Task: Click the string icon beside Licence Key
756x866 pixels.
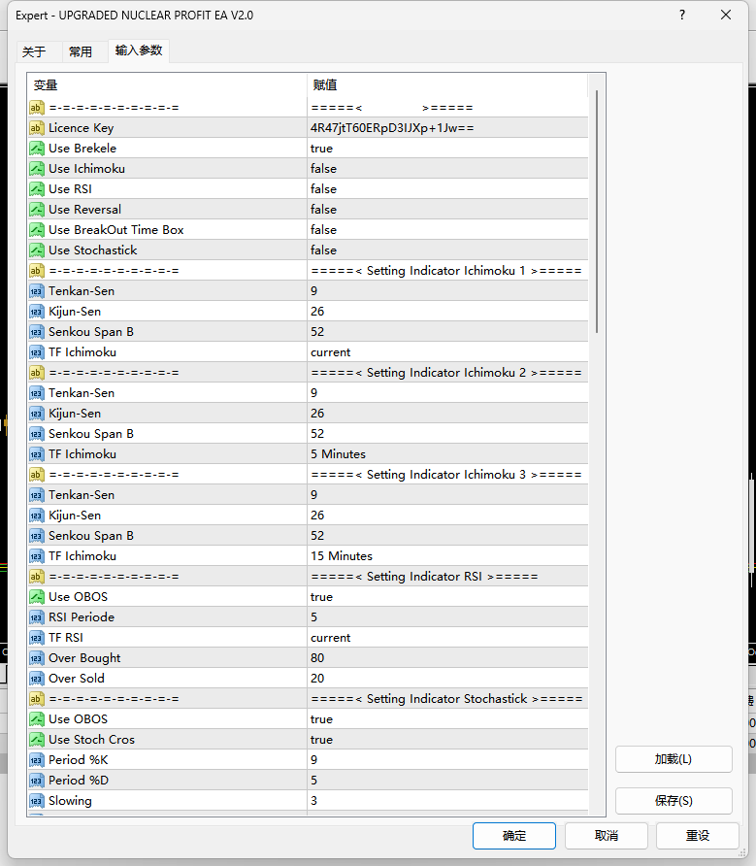Action: (x=37, y=128)
